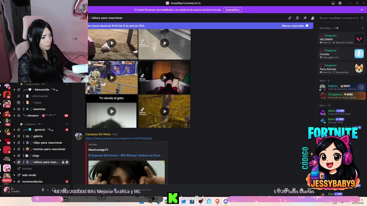The width and height of the screenshot is (367, 206).
Task: Expand the Actividad section chevron
Action: tap(362, 28)
